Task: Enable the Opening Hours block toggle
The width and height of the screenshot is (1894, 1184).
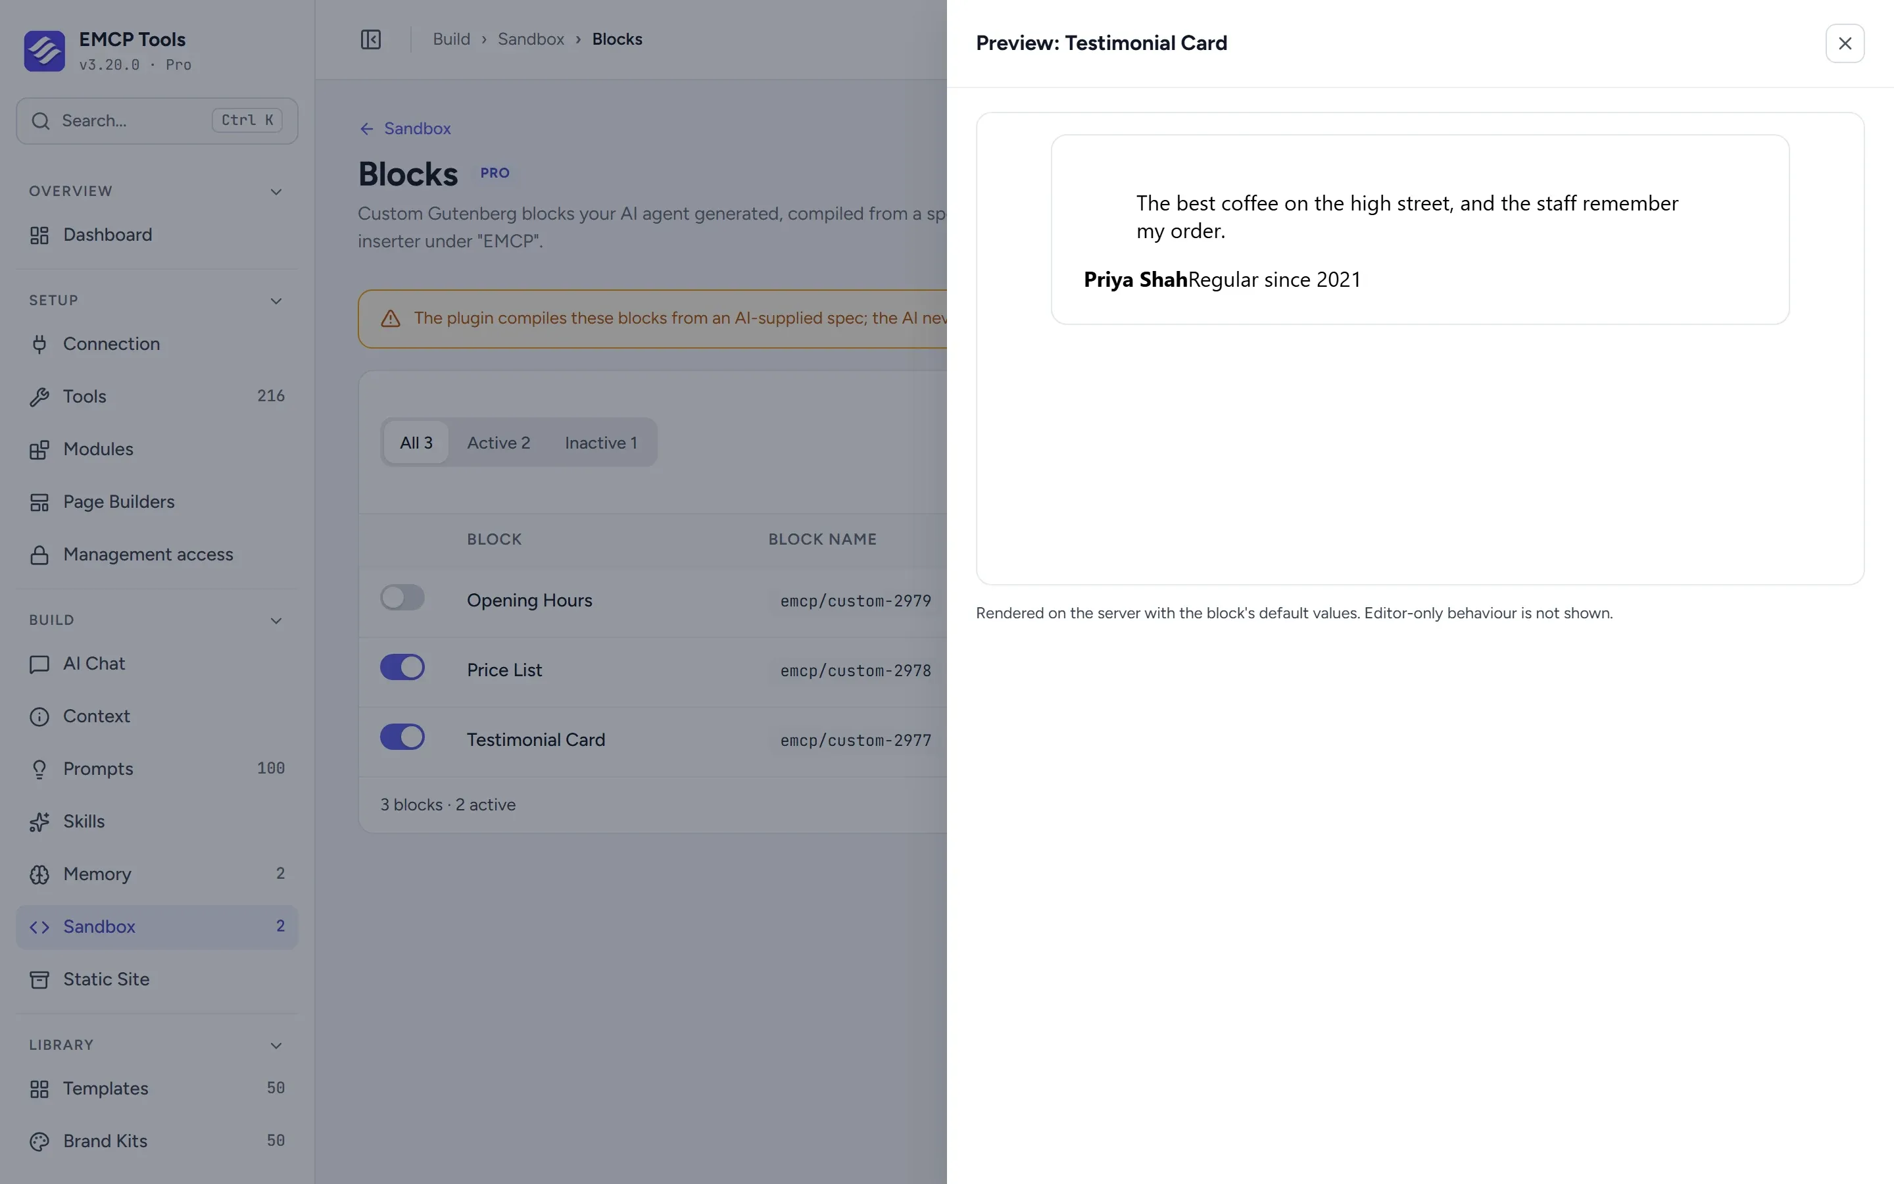Action: [x=402, y=597]
